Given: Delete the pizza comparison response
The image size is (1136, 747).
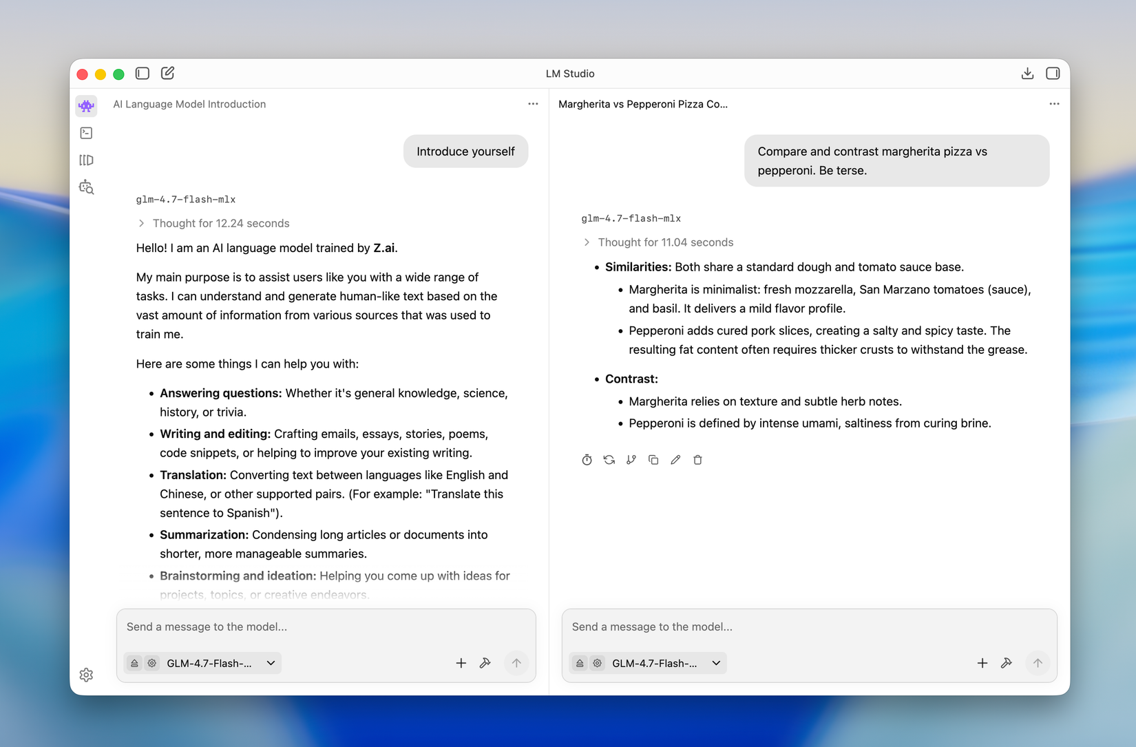Looking at the screenshot, I should (697, 459).
